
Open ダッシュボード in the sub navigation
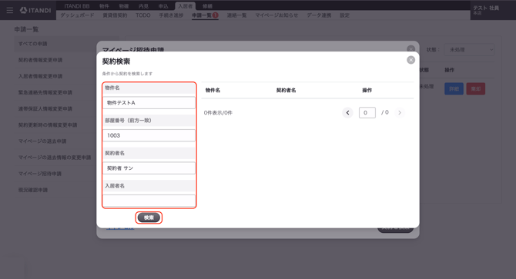(77, 15)
